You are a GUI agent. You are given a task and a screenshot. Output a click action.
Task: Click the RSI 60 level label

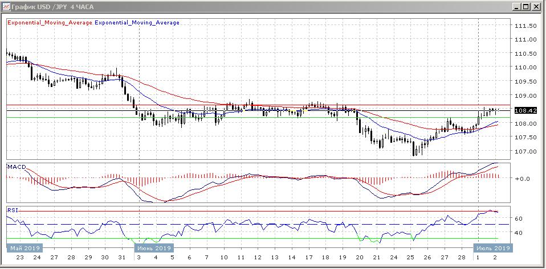point(519,218)
